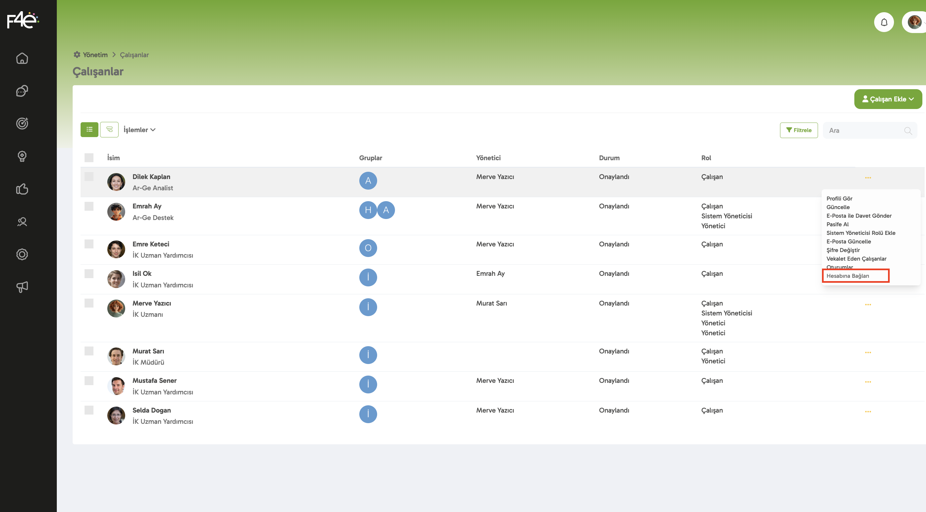The width and height of the screenshot is (926, 512).
Task: Click the notification bell icon
Action: [884, 22]
